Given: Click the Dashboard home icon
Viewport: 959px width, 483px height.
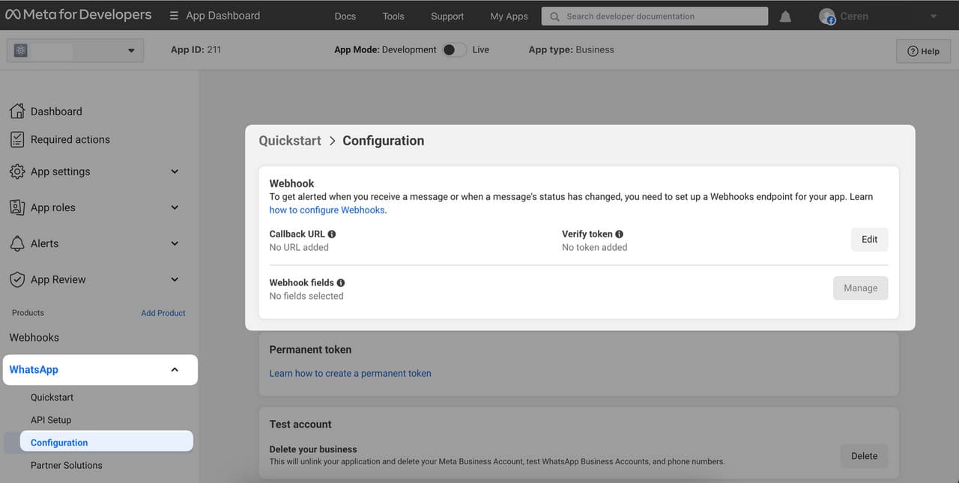Looking at the screenshot, I should tap(16, 111).
